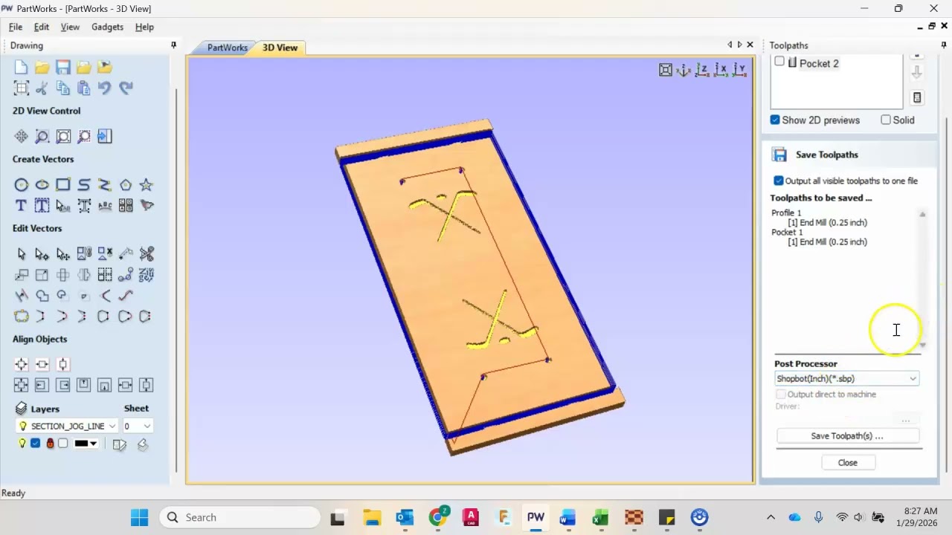Click the Zoom to fit icon in 3D view

pos(666,70)
